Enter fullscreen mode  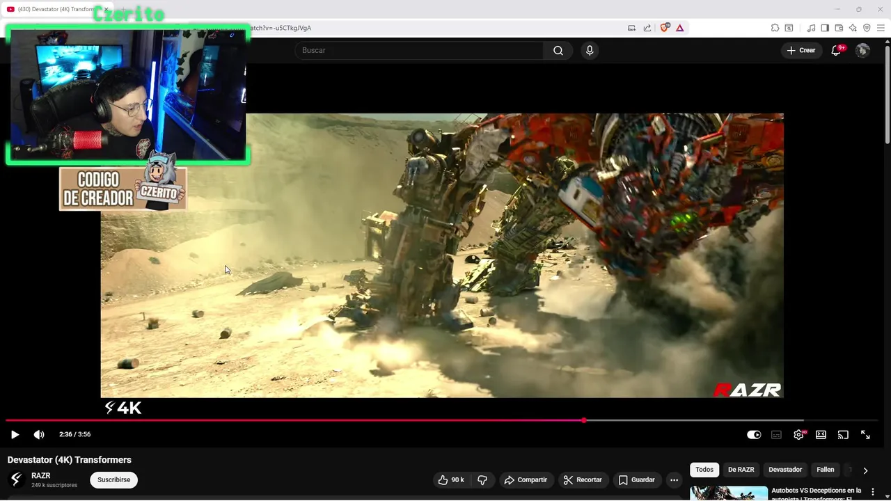pos(865,434)
